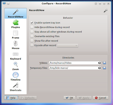
Task: Click the Videos: label
Action: pyautogui.click(x=44, y=63)
